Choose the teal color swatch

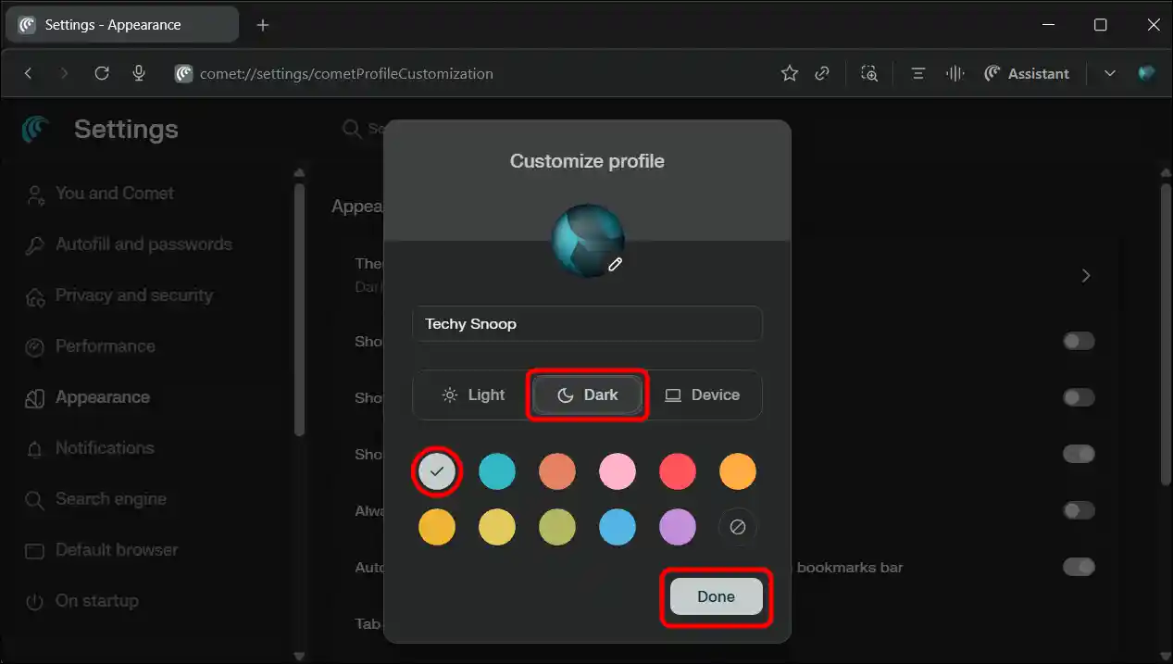[497, 471]
